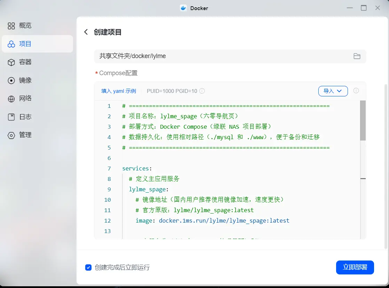The width and height of the screenshot is (389, 288).
Task: Click the comment line 数据持久化
Action: 221,137
